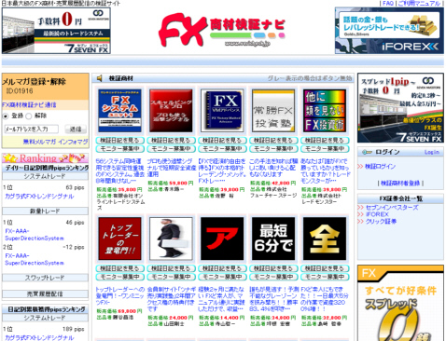The height and width of the screenshot is (341, 446).
Task: Click the speaker icon beside 検証商材 heading
Action: coord(99,78)
